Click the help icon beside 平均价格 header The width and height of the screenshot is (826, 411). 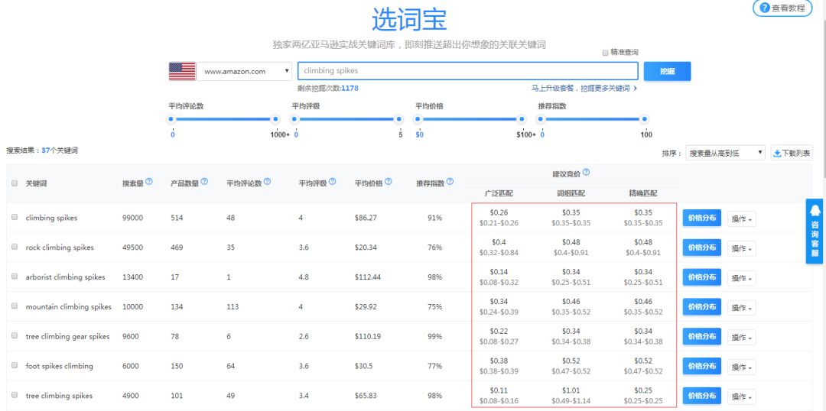pos(389,182)
